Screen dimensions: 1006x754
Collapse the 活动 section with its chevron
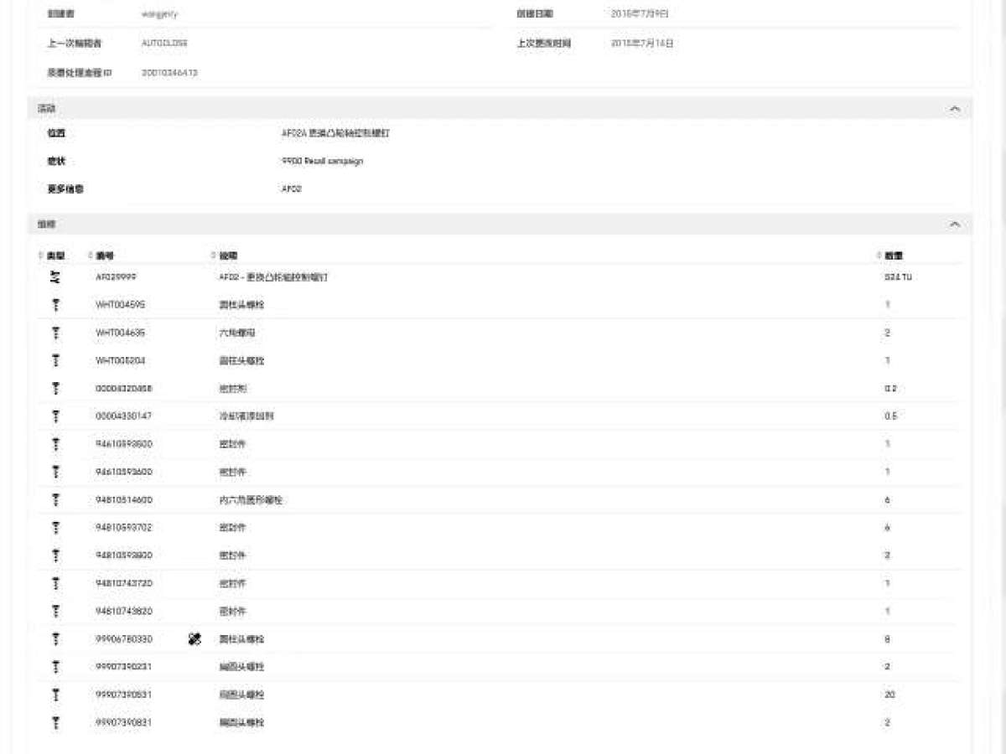coord(954,109)
